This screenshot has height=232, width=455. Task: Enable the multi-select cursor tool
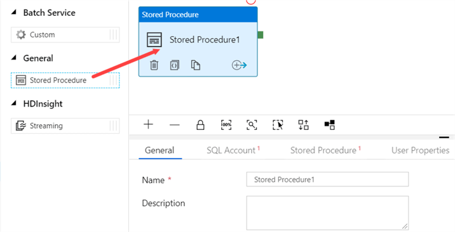278,125
